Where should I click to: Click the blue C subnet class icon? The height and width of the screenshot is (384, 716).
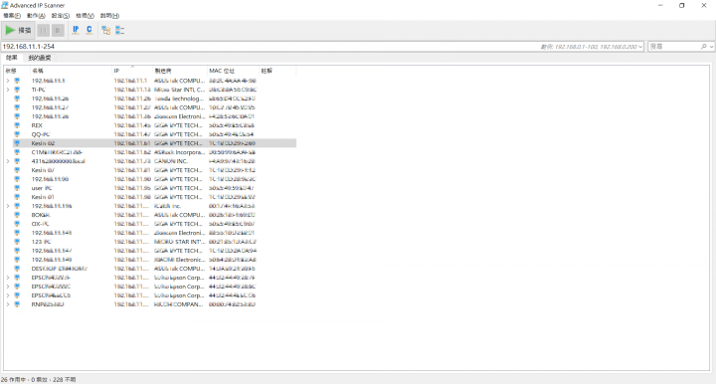[x=89, y=30]
